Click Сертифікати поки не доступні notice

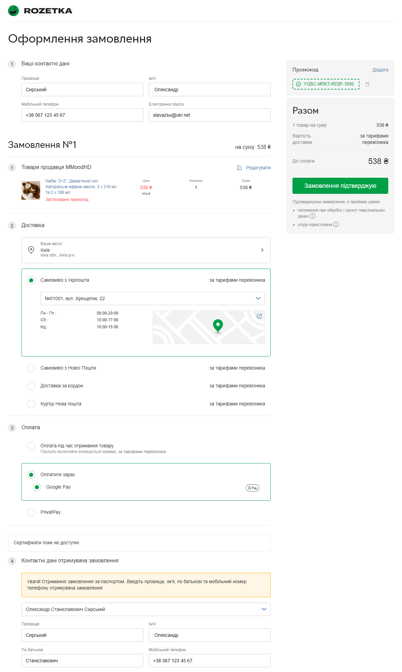click(x=139, y=543)
